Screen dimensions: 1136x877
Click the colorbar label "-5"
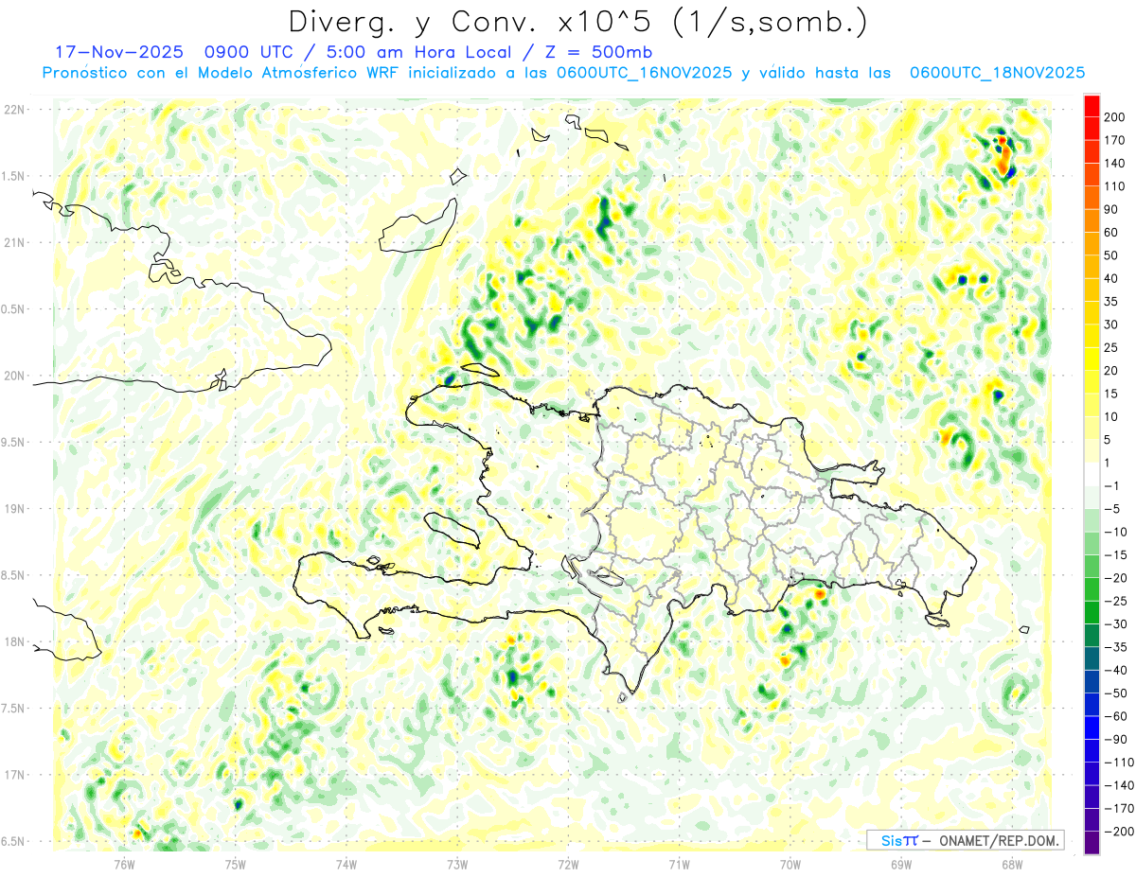tap(1114, 509)
